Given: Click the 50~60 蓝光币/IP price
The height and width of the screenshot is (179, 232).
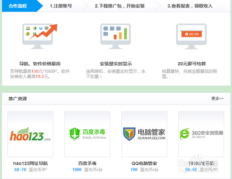Looking at the screenshot, I should (201, 170).
